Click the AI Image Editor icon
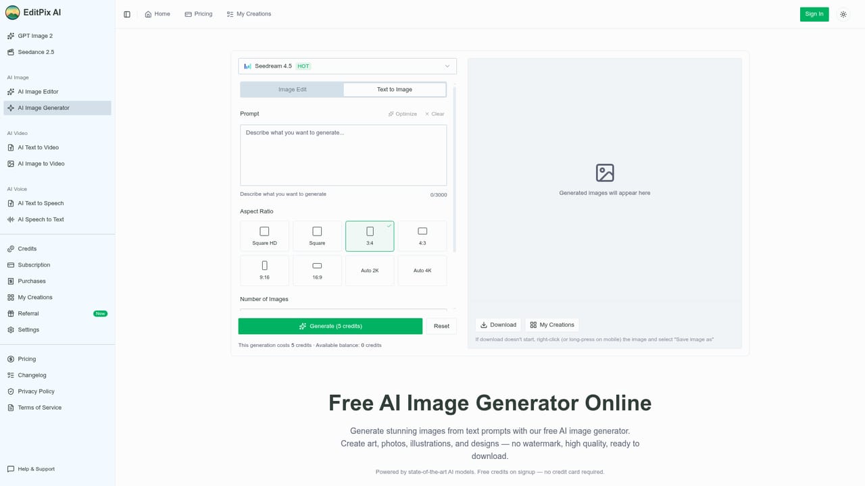The height and width of the screenshot is (486, 865). point(11,92)
